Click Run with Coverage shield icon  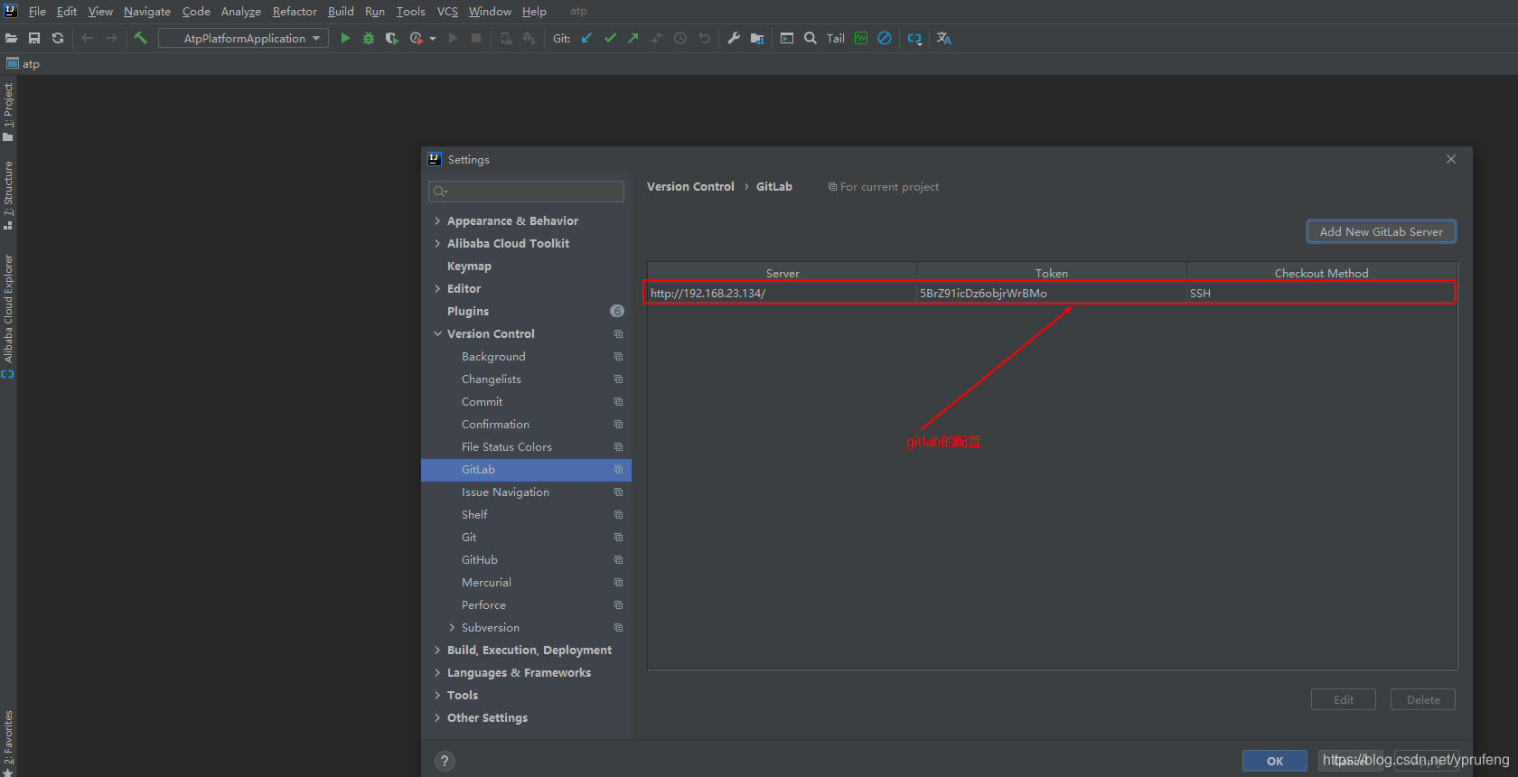(x=391, y=38)
